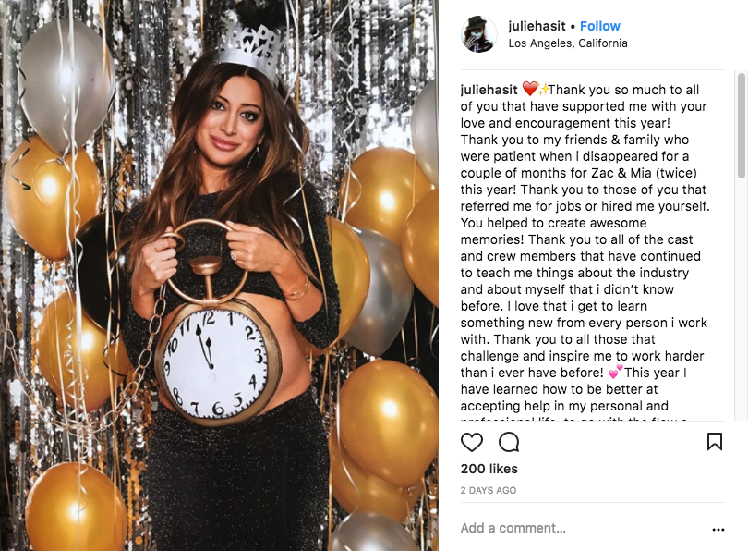Open the juliehasit username in the header
Viewport: 748px width, 551px height.
[x=537, y=26]
